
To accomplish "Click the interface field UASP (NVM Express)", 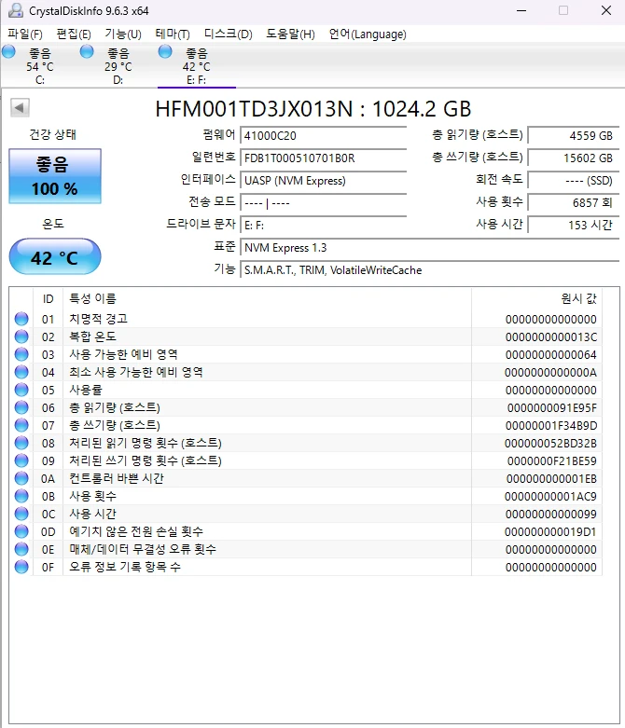I will [324, 180].
